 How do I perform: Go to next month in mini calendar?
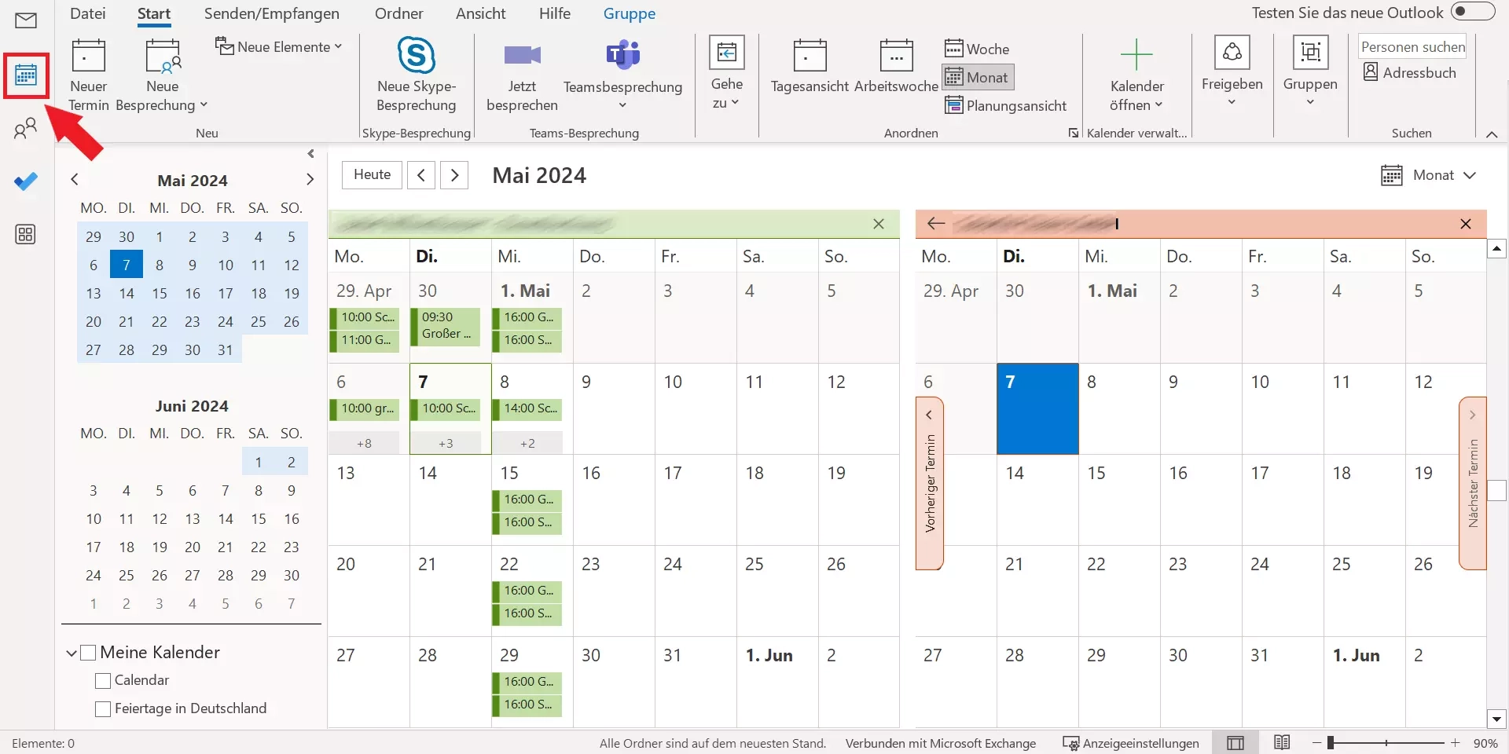point(310,180)
